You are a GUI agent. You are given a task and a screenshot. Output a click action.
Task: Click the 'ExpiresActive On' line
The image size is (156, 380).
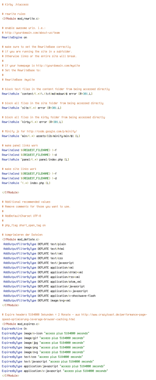click(14, 329)
